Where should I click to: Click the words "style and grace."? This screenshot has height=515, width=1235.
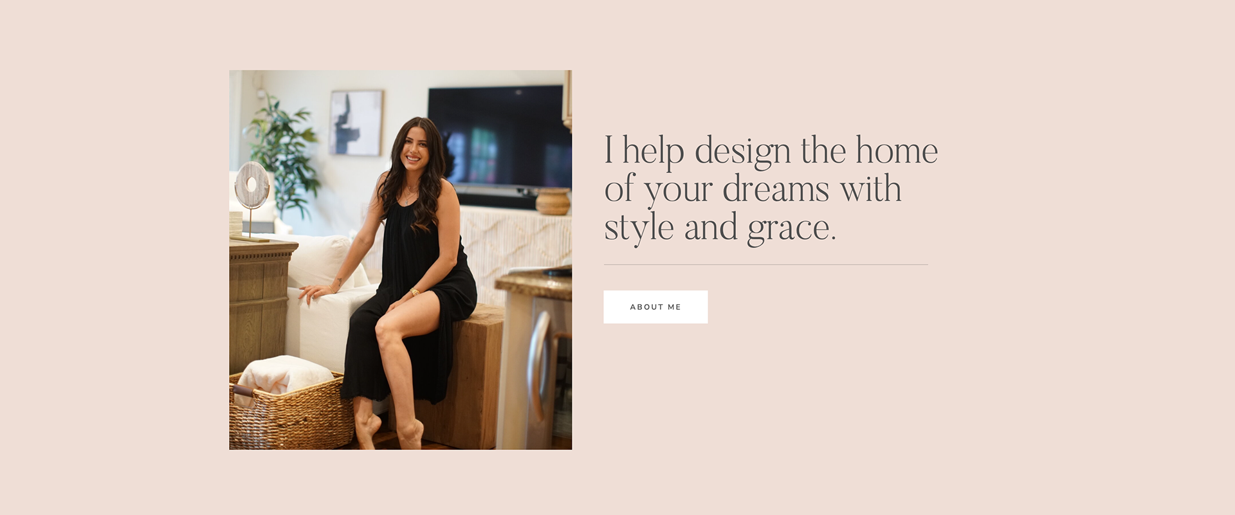tap(720, 228)
